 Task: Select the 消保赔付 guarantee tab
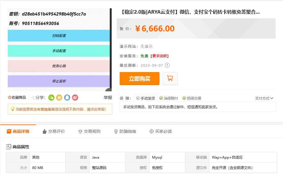pyautogui.click(x=169, y=98)
